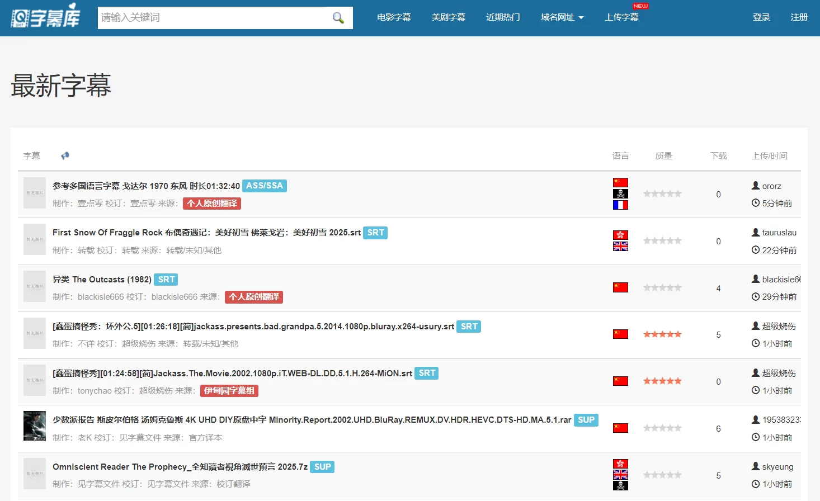Image resolution: width=820 pixels, height=501 pixels.
Task: Click the red 伊甸园字幕组 source tag
Action: (x=229, y=391)
